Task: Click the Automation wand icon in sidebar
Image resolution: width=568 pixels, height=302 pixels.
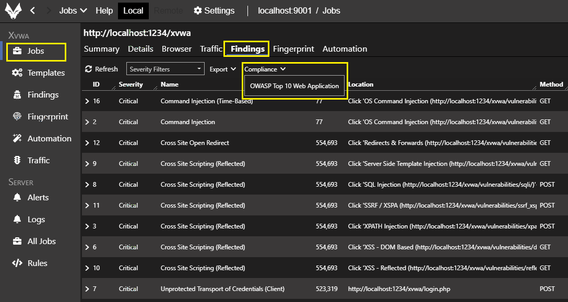Action: click(17, 138)
